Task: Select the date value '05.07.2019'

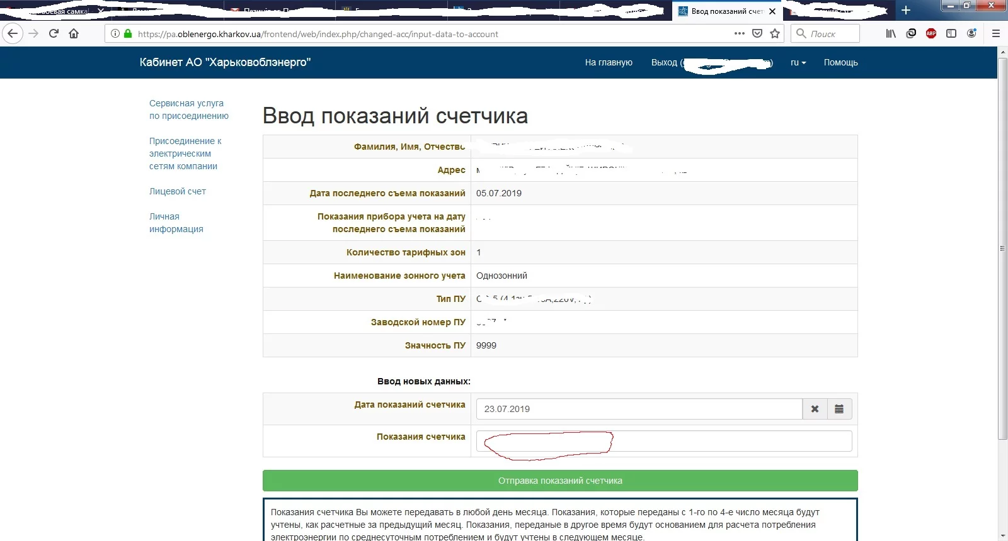Action: pos(499,193)
